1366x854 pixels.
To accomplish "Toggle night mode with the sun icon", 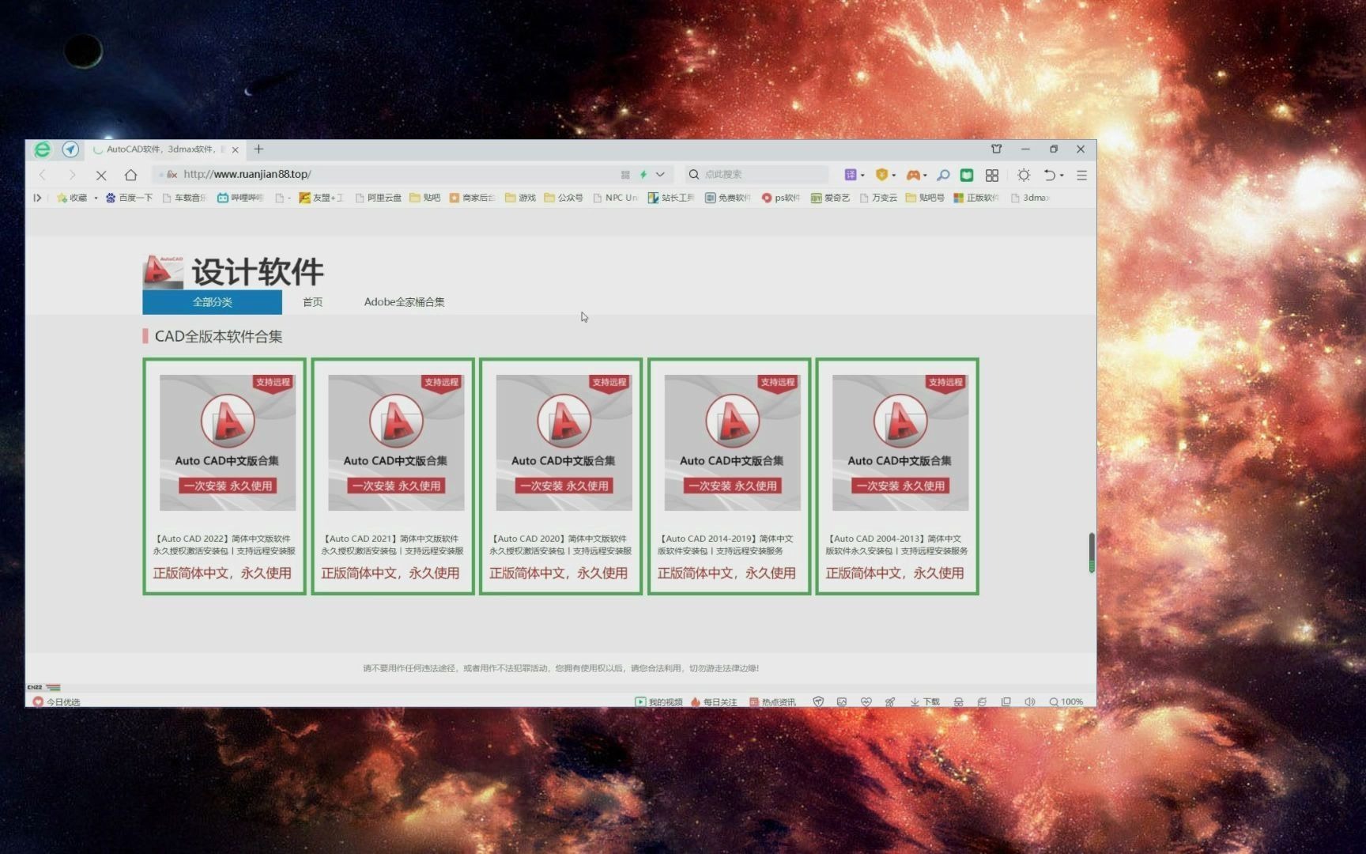I will [1024, 174].
